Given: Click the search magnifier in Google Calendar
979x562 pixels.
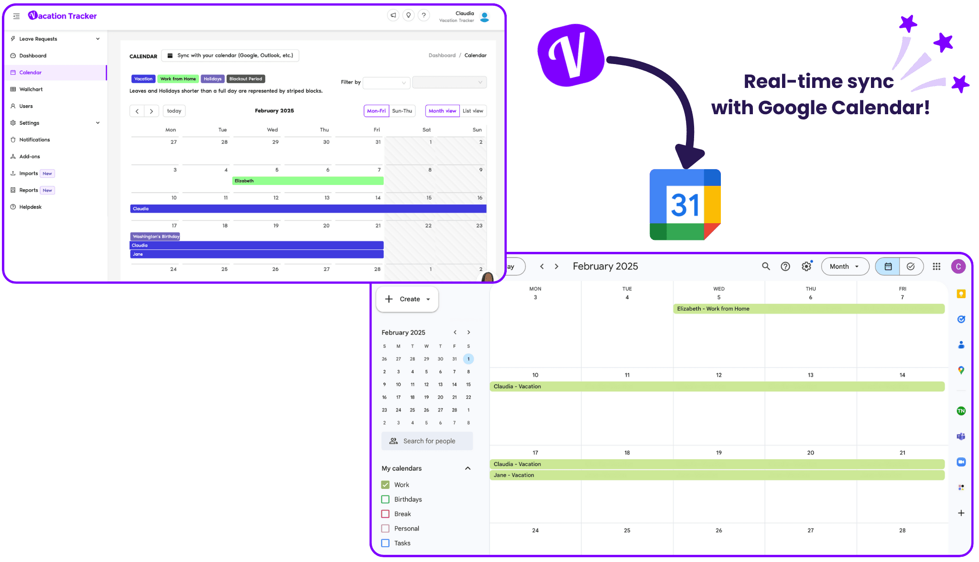Looking at the screenshot, I should click(764, 266).
